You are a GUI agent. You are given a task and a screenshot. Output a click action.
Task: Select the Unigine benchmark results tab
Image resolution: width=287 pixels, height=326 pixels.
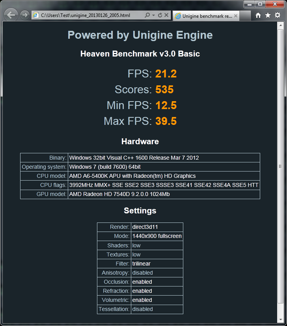(206, 16)
